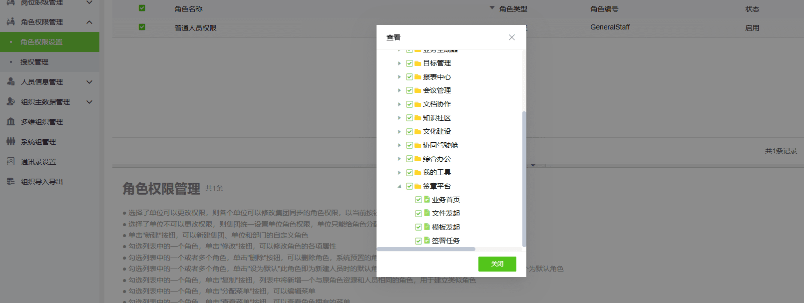Expand the 文化建设 tree node
This screenshot has width=804, height=303.
point(400,132)
